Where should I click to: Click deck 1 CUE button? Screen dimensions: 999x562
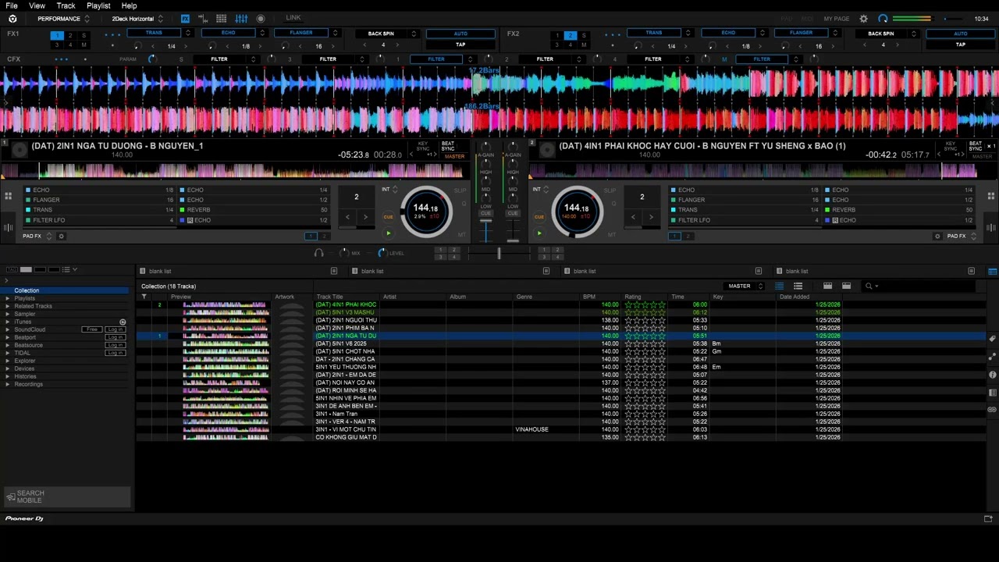(388, 217)
